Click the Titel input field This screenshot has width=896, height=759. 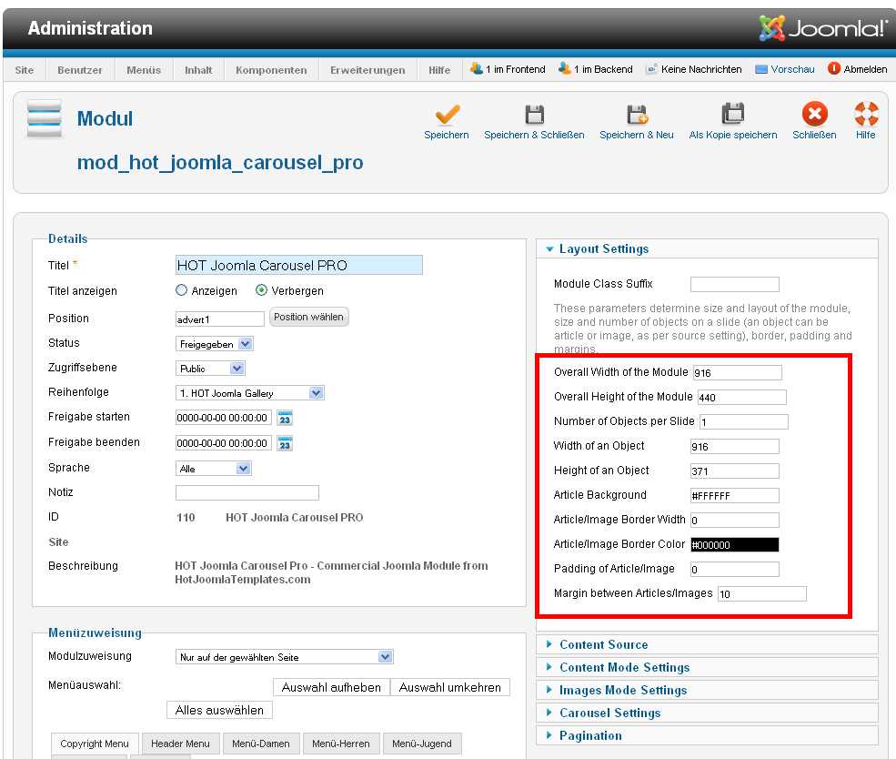[299, 265]
